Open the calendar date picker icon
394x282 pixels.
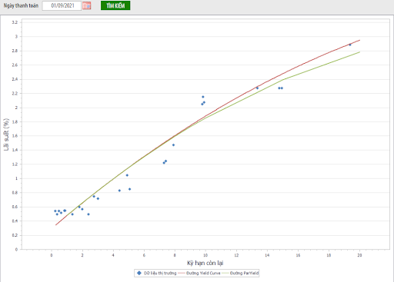(x=87, y=5)
